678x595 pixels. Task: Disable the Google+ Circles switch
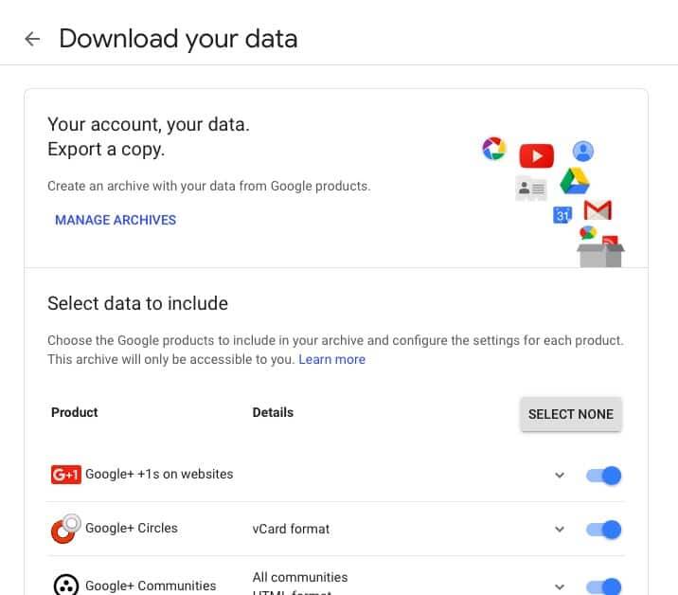603,530
